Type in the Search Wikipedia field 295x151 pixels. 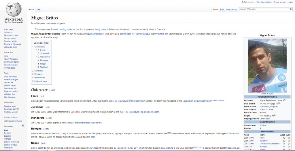[264, 9]
